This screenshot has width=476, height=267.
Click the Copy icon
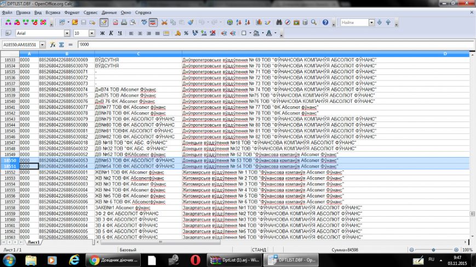tap(173, 22)
